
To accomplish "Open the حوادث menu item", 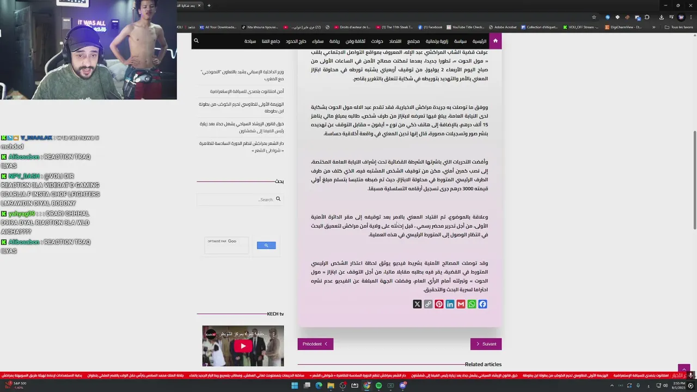I will 377,41.
